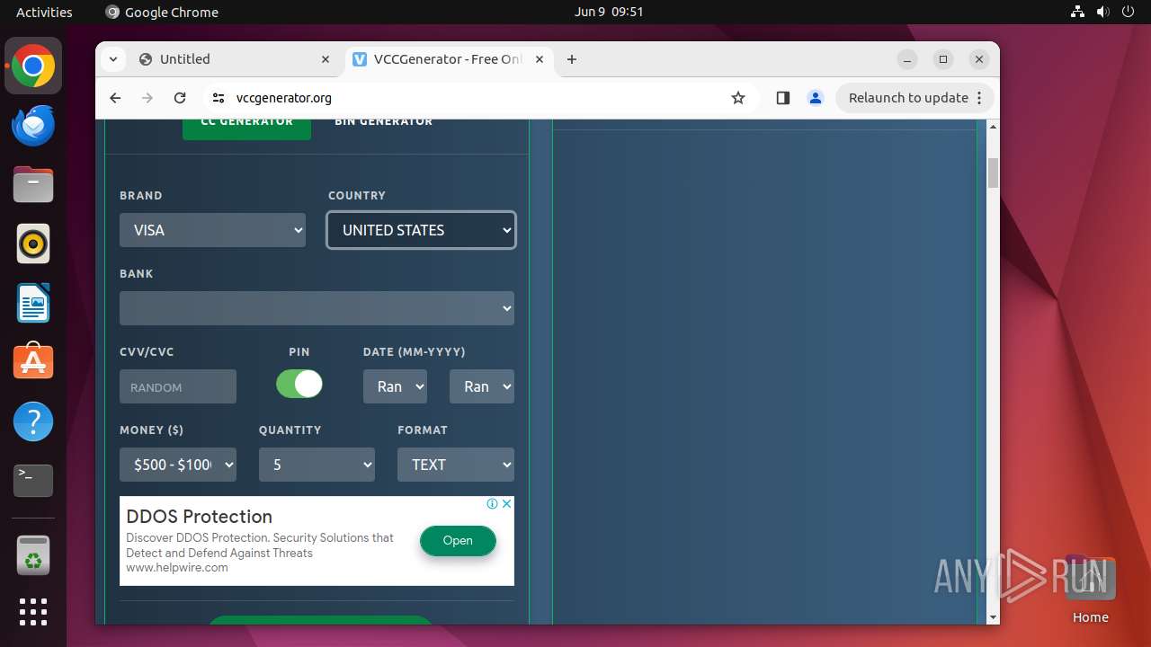
Task: Open the Files manager in the dock
Action: click(x=33, y=185)
